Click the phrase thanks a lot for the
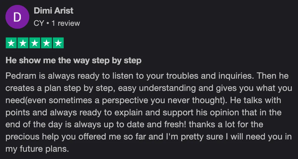 tap(226, 125)
